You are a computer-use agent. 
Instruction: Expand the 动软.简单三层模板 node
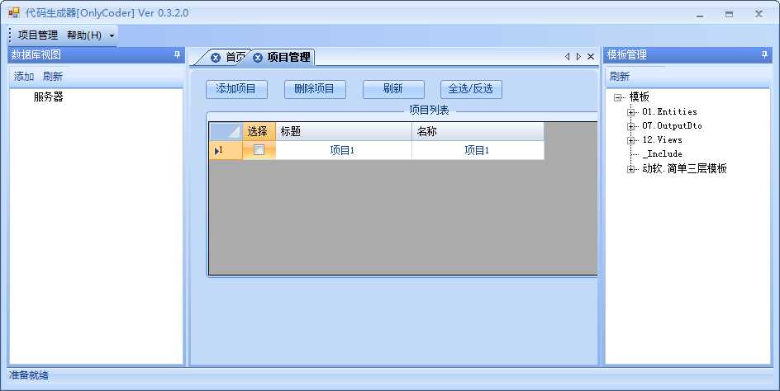(630, 169)
